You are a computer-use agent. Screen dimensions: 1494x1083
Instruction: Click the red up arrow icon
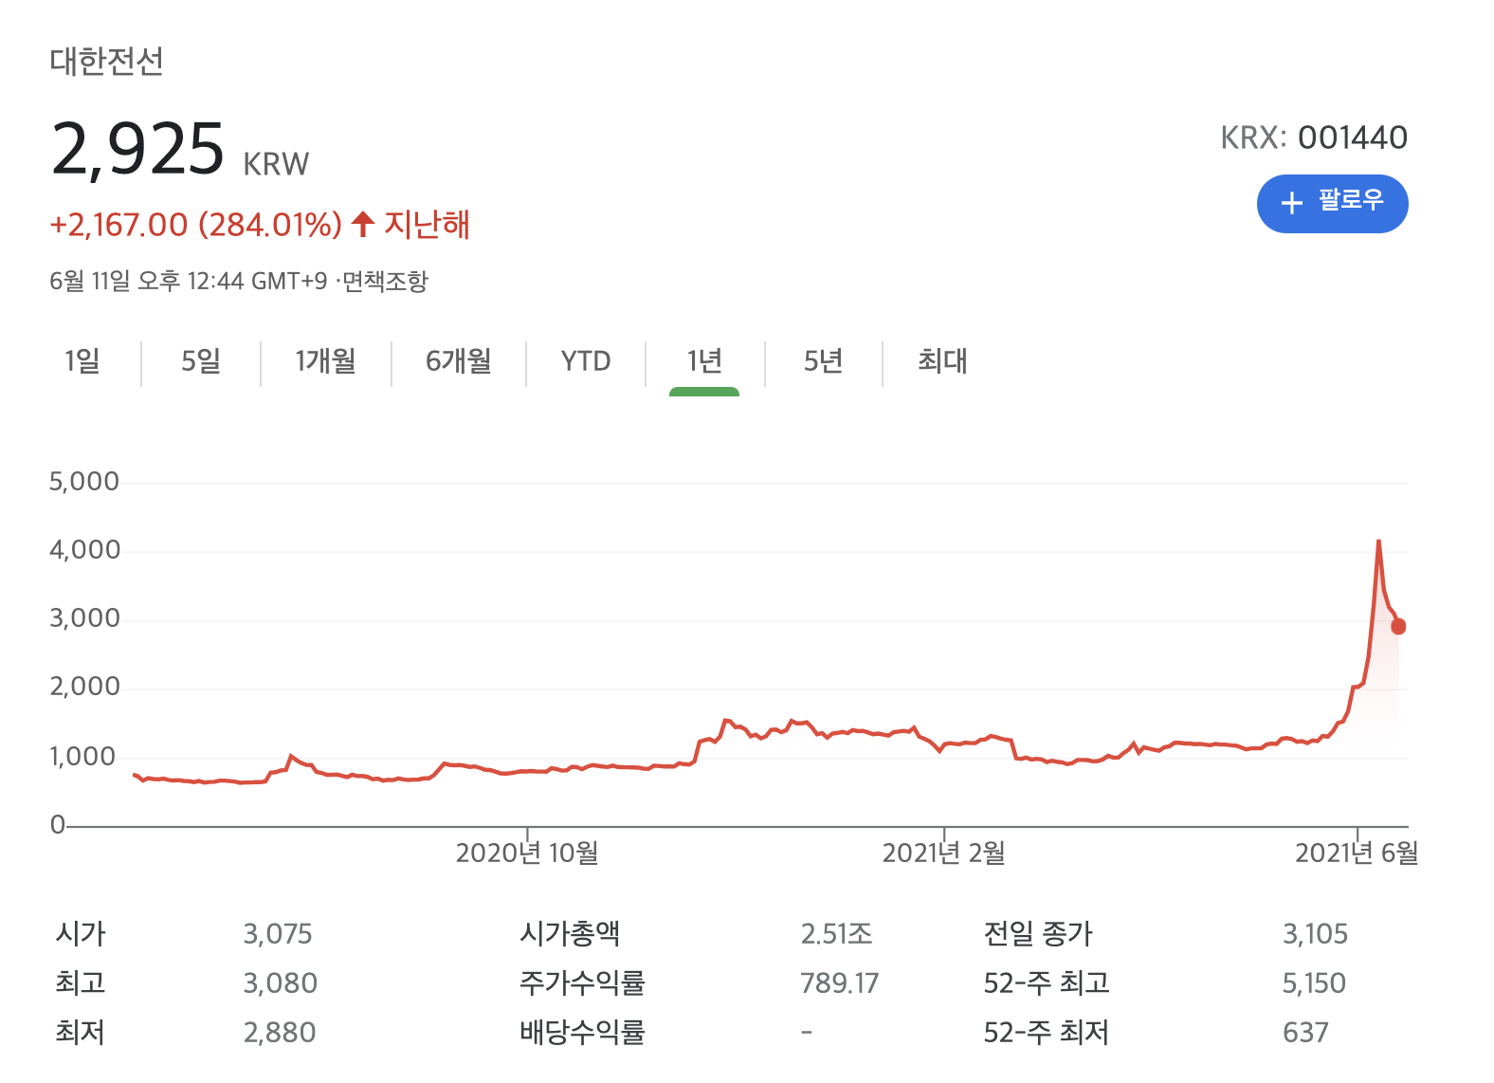pos(363,224)
